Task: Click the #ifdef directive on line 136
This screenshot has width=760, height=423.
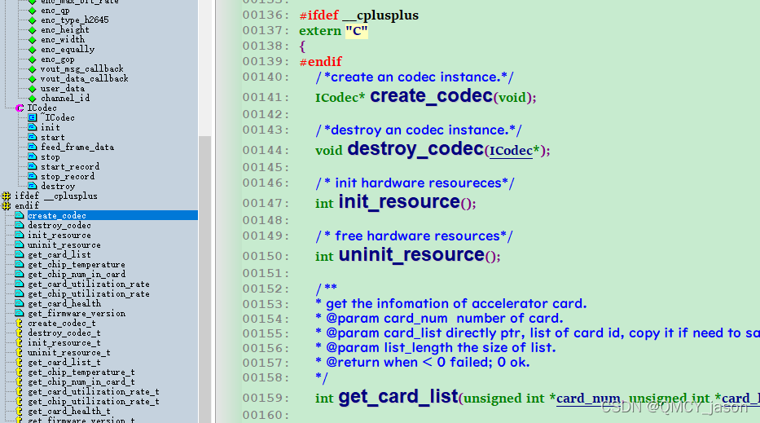Action: 319,15
